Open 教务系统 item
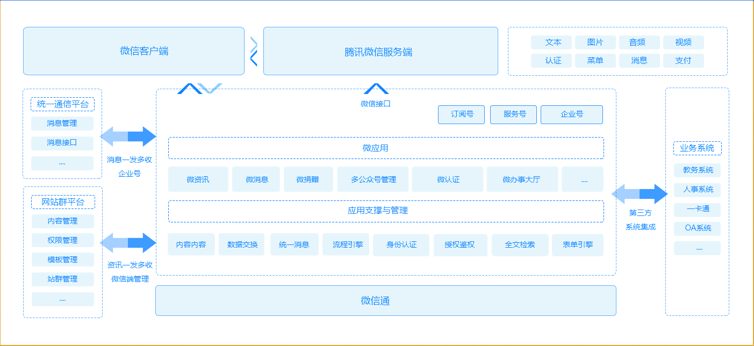Image resolution: width=754 pixels, height=346 pixels. tap(698, 170)
